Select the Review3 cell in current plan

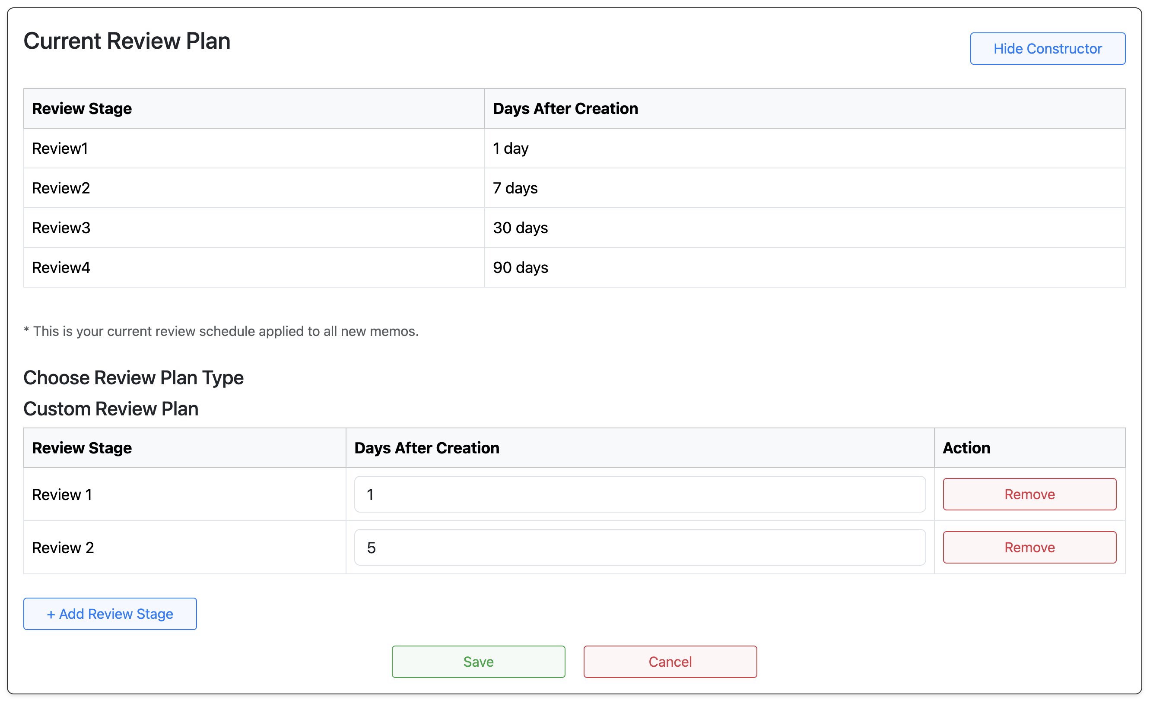click(x=254, y=228)
